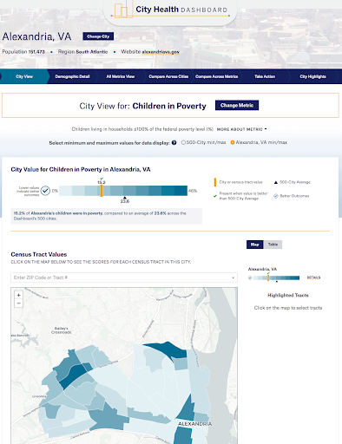Image resolution: width=342 pixels, height=444 pixels.
Task: Click the Change Metric button
Action: 237,106
